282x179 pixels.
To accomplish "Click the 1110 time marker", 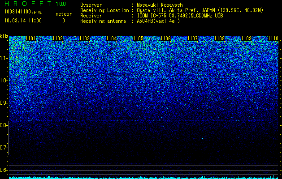I will tap(273, 38).
